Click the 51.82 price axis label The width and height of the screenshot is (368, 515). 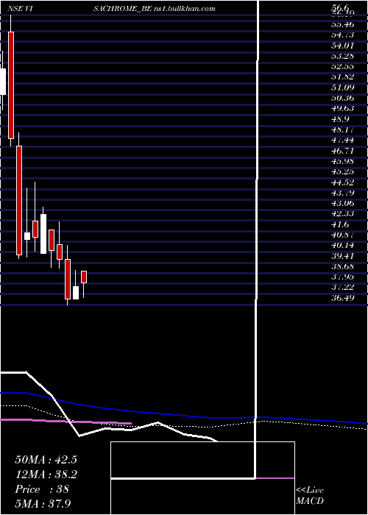(343, 77)
